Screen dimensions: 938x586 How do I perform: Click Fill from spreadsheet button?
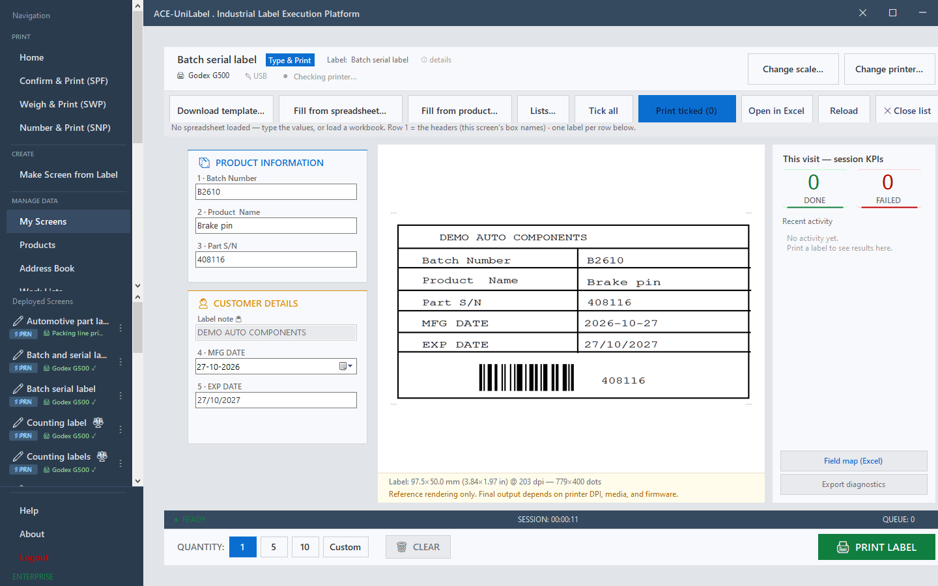[340, 111]
